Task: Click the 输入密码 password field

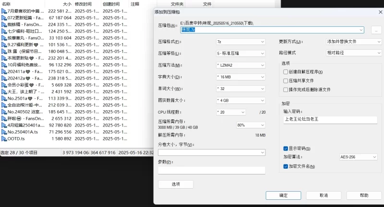Action: click(330, 119)
